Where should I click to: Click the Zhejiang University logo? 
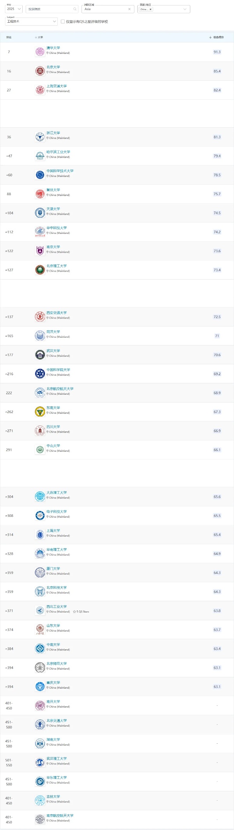coord(40,137)
